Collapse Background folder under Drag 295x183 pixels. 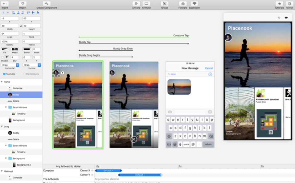[x=6, y=158]
